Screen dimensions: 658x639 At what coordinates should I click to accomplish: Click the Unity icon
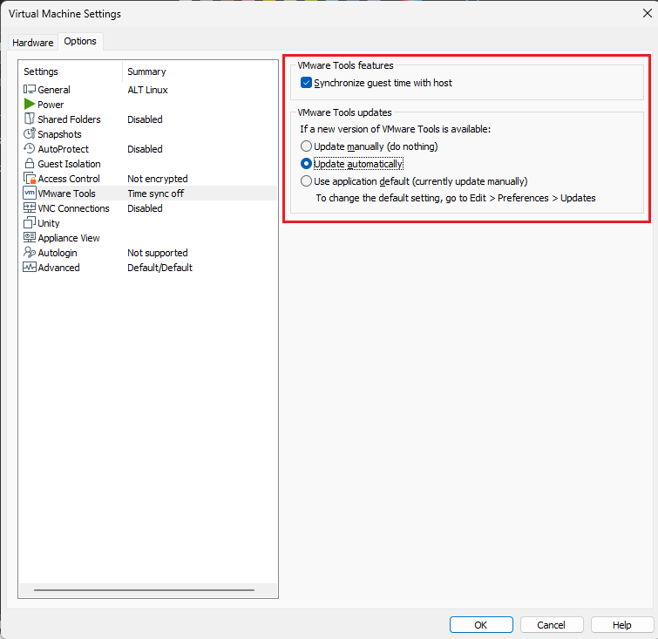click(30, 223)
